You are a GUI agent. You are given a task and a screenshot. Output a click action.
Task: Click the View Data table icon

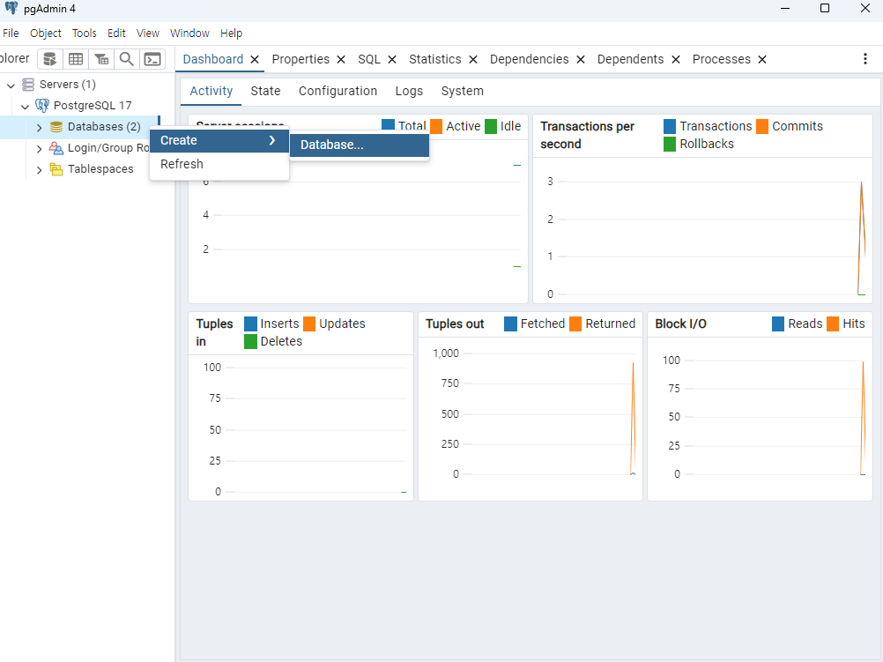[76, 59]
